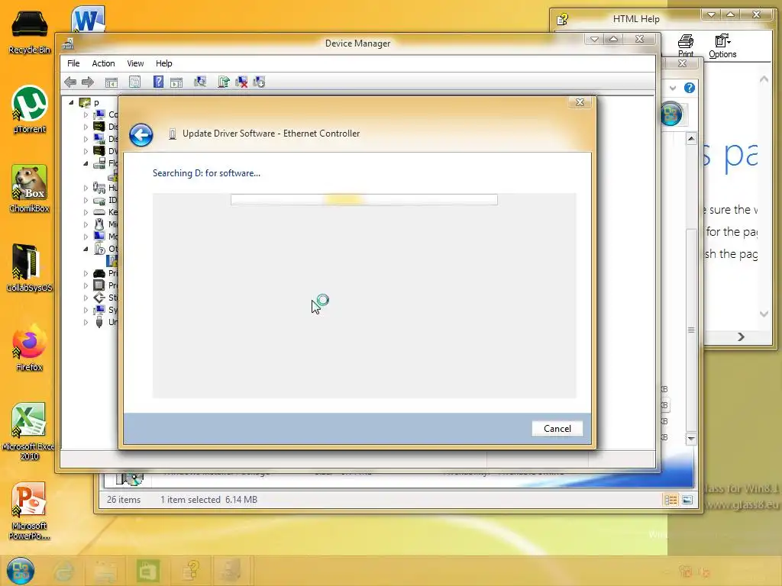
Task: Expand the Keyboards node starting 'Ke'
Action: point(86,212)
